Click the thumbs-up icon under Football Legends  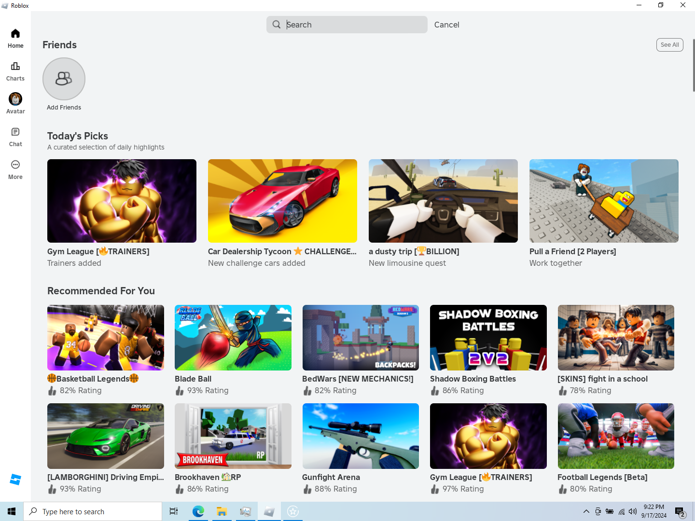coord(562,489)
